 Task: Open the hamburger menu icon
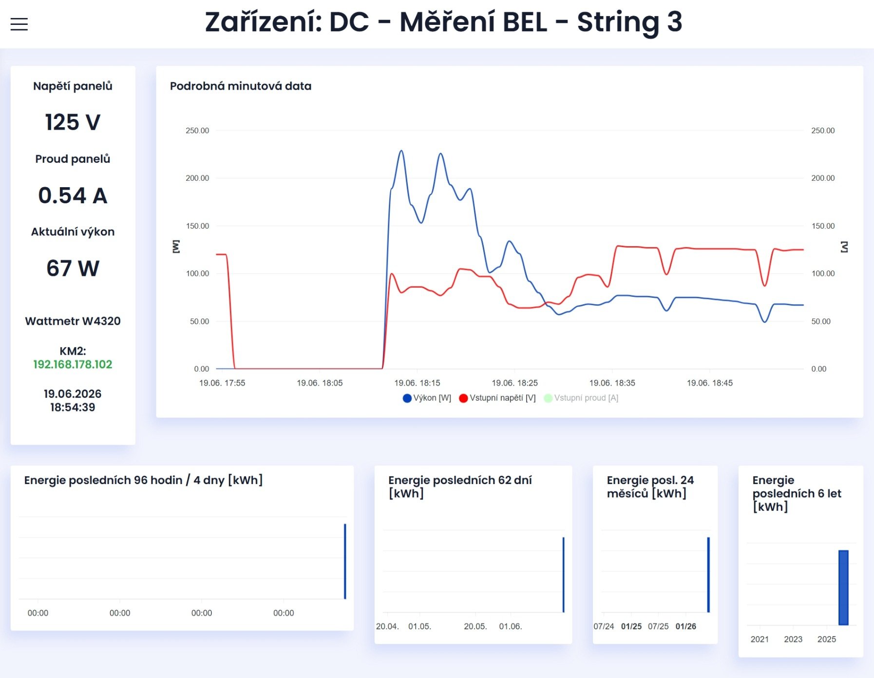coord(19,24)
